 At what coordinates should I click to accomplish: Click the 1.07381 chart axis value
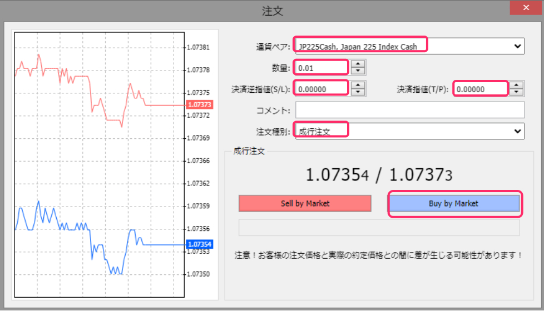[x=199, y=47]
